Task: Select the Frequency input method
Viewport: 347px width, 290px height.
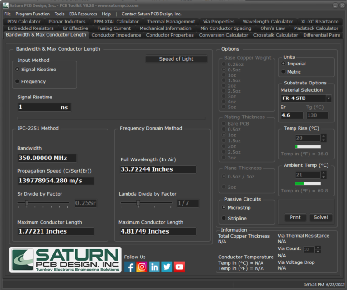Action: pyautogui.click(x=18, y=81)
